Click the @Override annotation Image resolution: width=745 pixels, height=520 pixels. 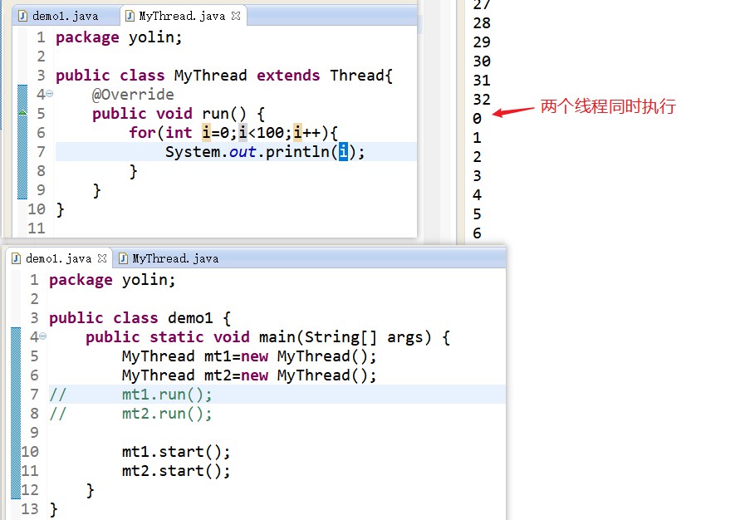[x=133, y=94]
